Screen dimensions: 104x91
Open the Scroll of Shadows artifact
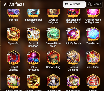[x=33, y=34]
